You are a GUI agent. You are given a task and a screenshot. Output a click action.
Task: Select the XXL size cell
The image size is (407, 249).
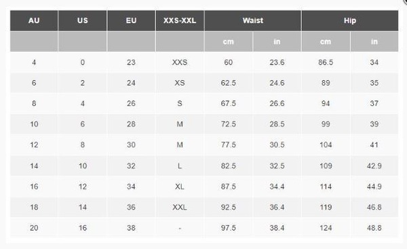[180, 207]
